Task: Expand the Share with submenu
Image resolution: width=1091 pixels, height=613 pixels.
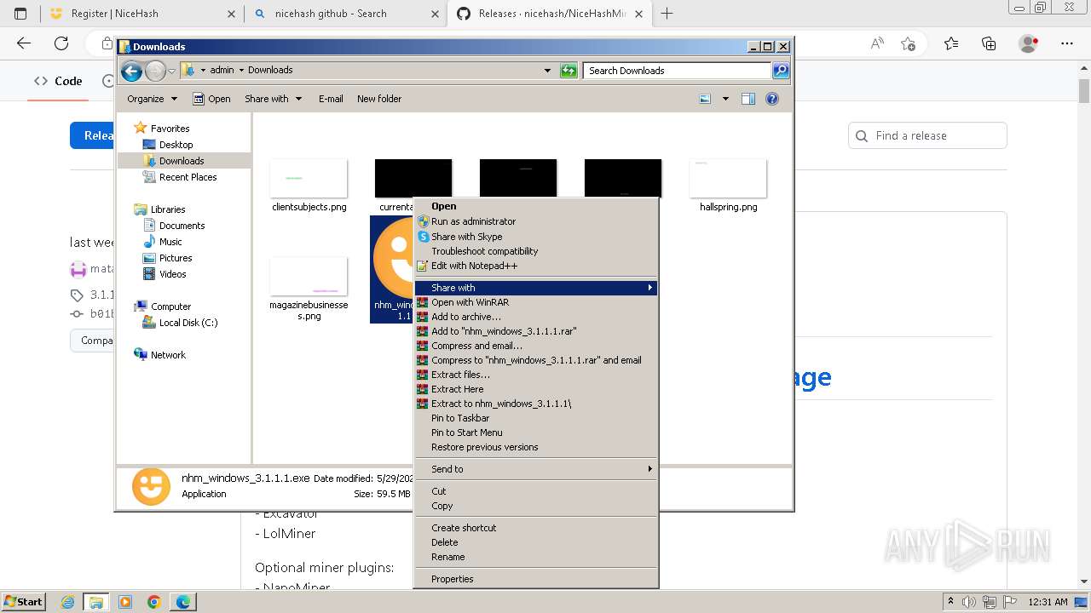Action: coord(536,288)
